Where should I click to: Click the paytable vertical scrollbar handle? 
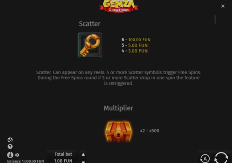click(x=215, y=19)
